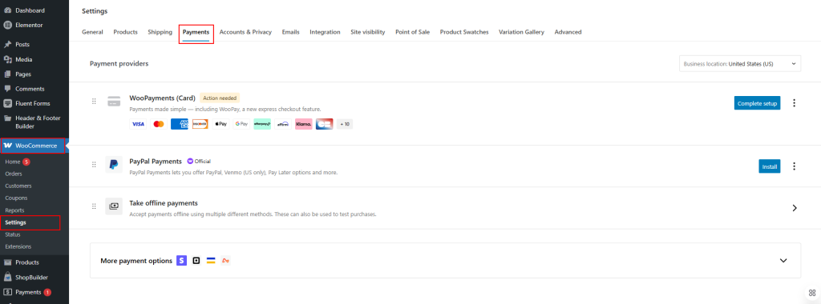Select the Payments tab
This screenshot has width=821, height=304.
(196, 32)
